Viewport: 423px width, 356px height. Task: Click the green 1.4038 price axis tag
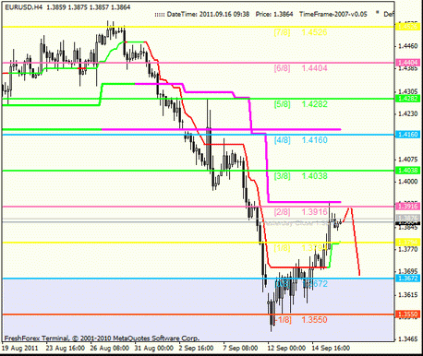click(407, 171)
